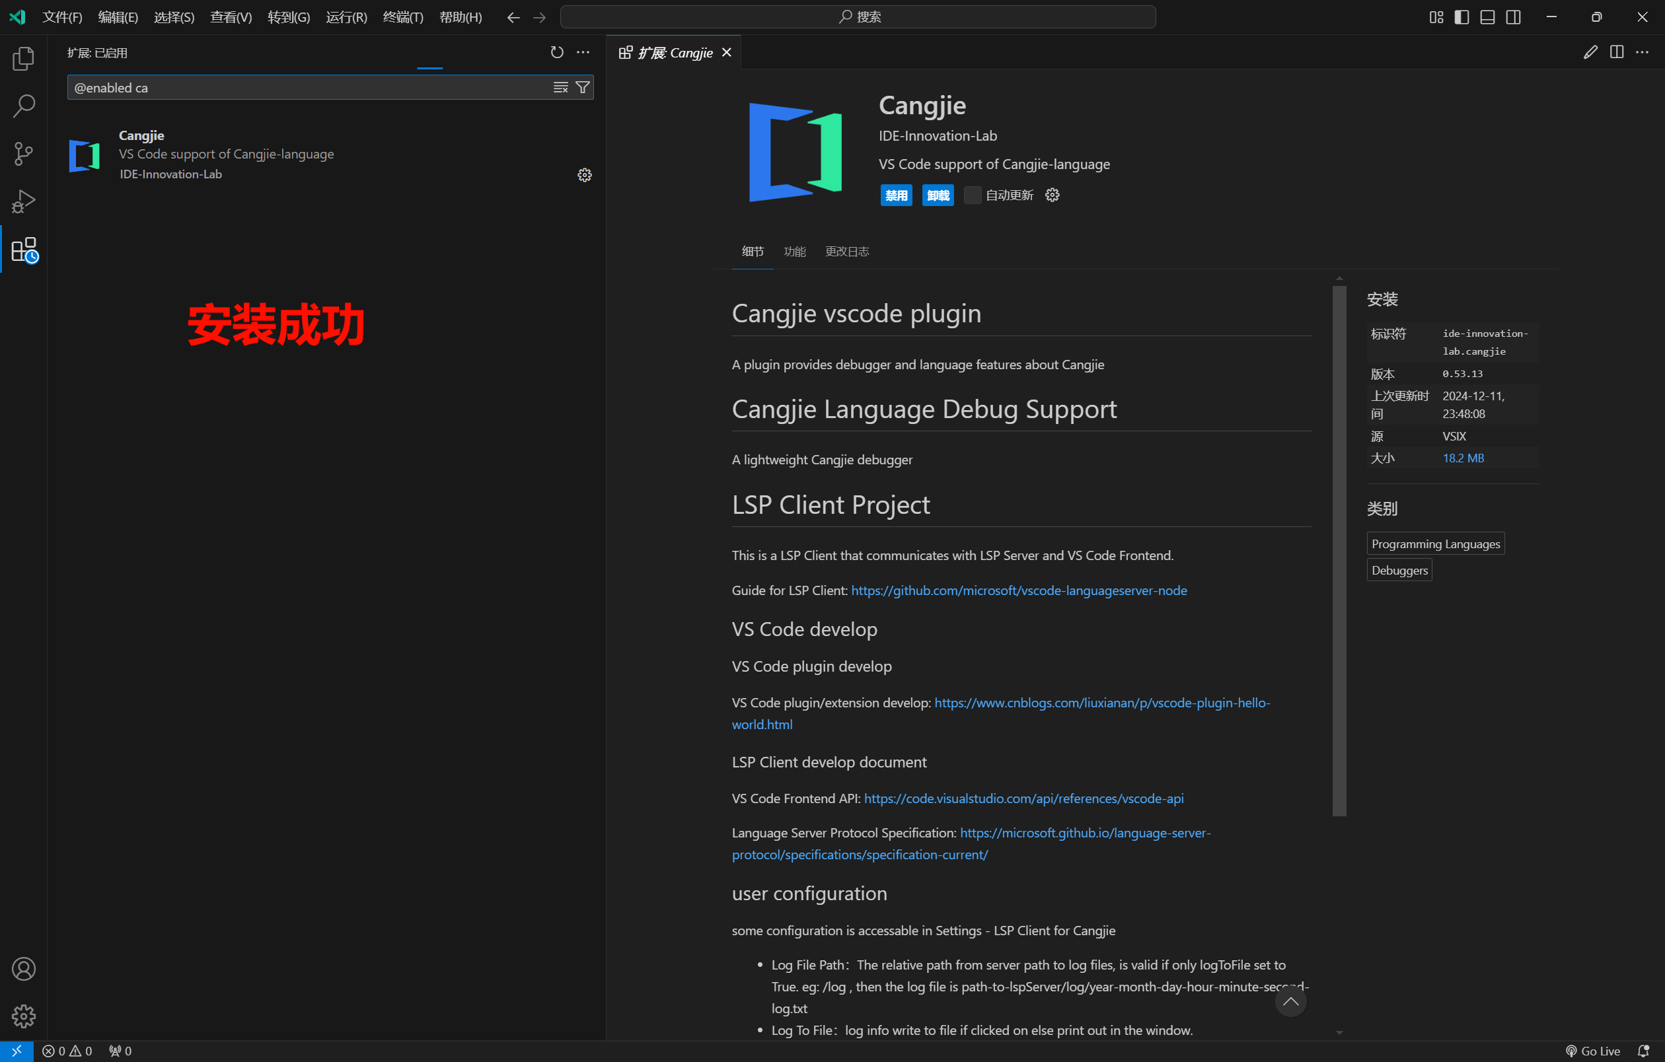Open gear menu beside 自动更新
This screenshot has width=1665, height=1062.
click(1053, 195)
